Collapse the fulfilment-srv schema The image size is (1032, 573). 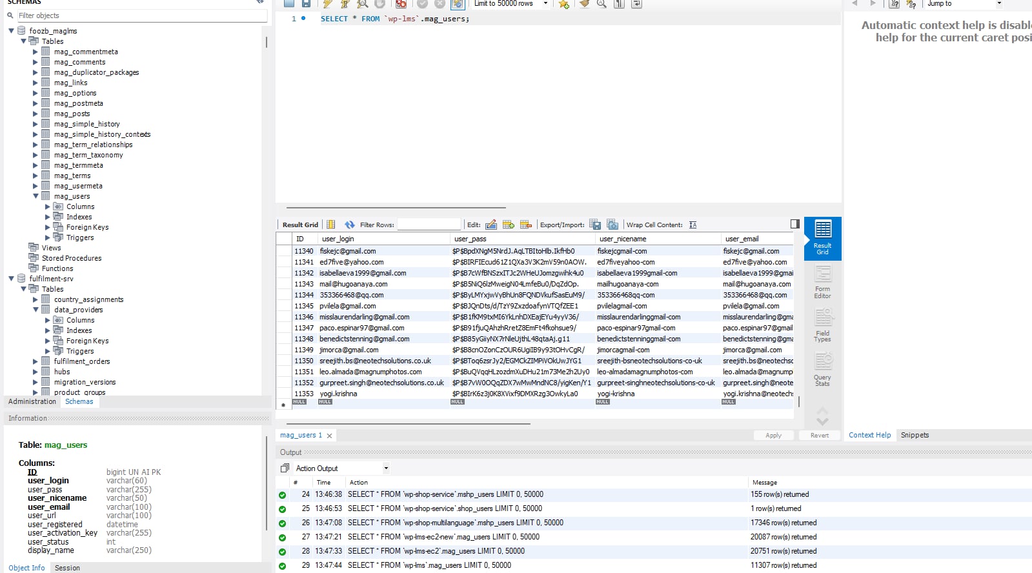click(x=11, y=278)
